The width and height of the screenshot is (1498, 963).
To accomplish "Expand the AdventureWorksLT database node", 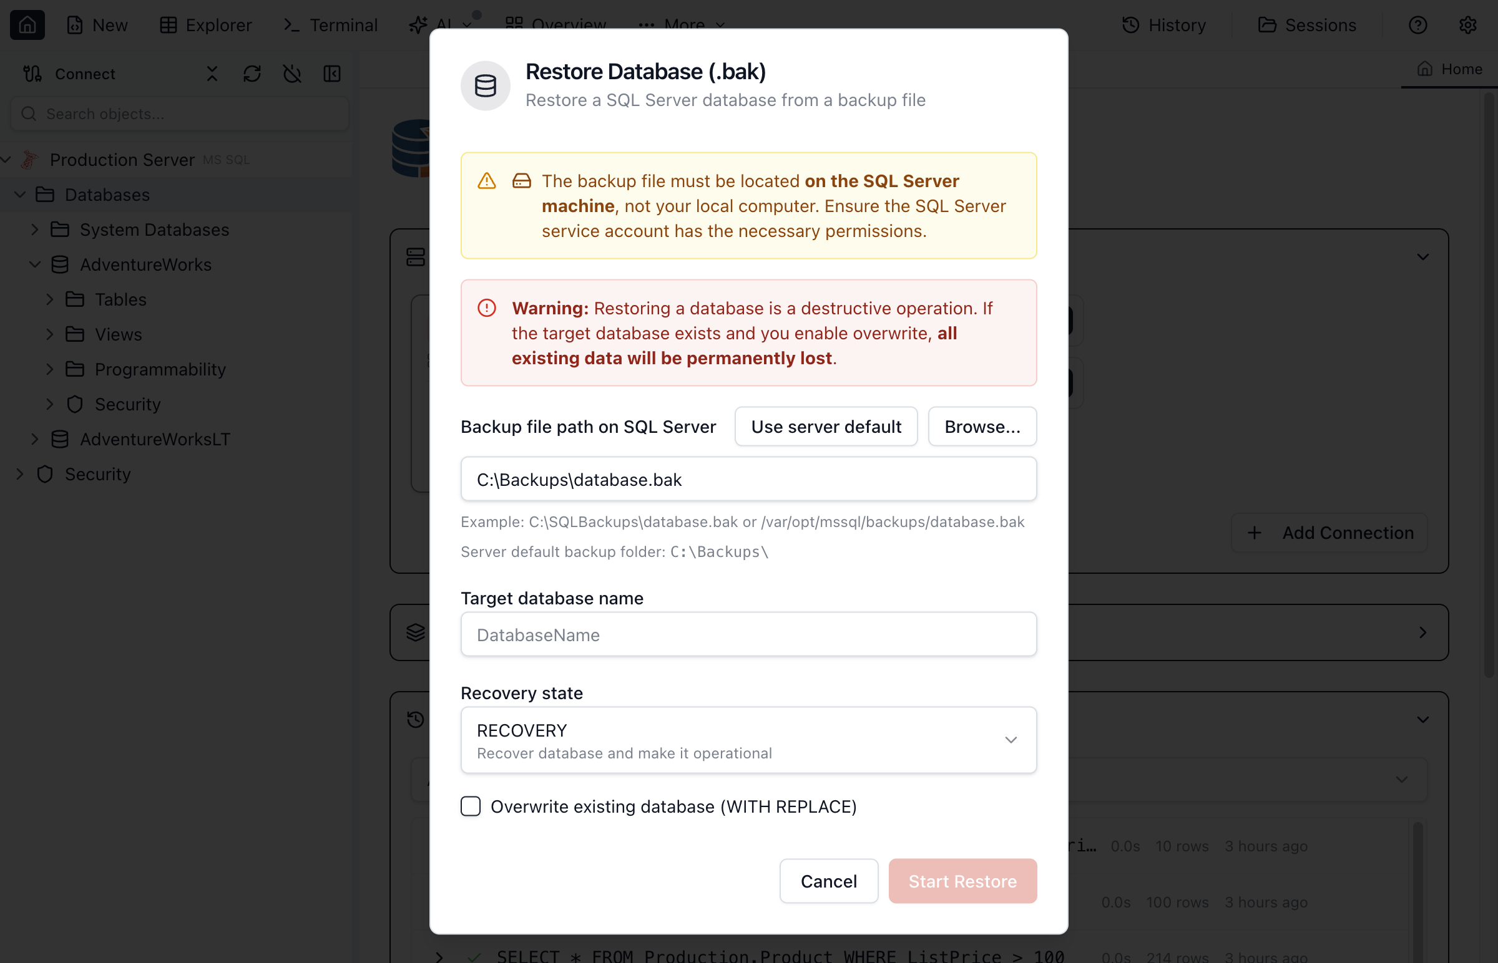I will [x=35, y=440].
